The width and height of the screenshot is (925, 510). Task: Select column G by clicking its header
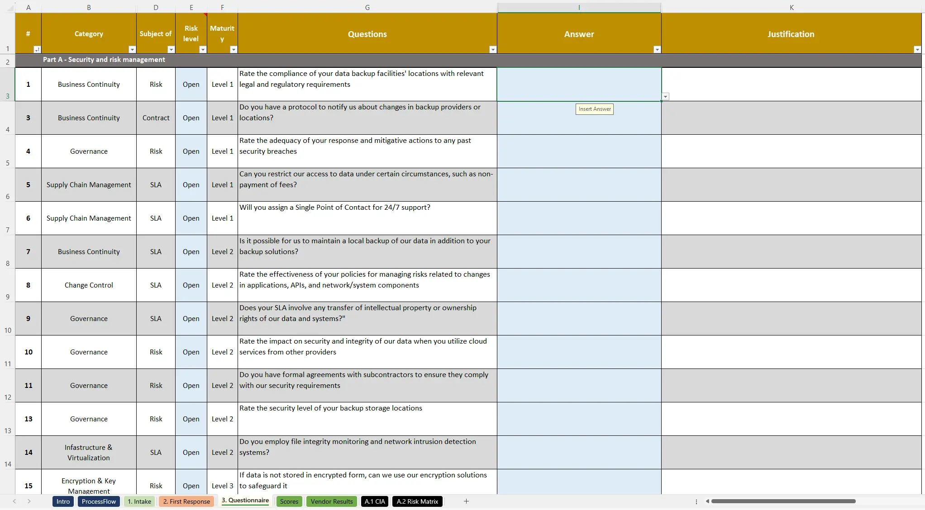click(x=367, y=7)
